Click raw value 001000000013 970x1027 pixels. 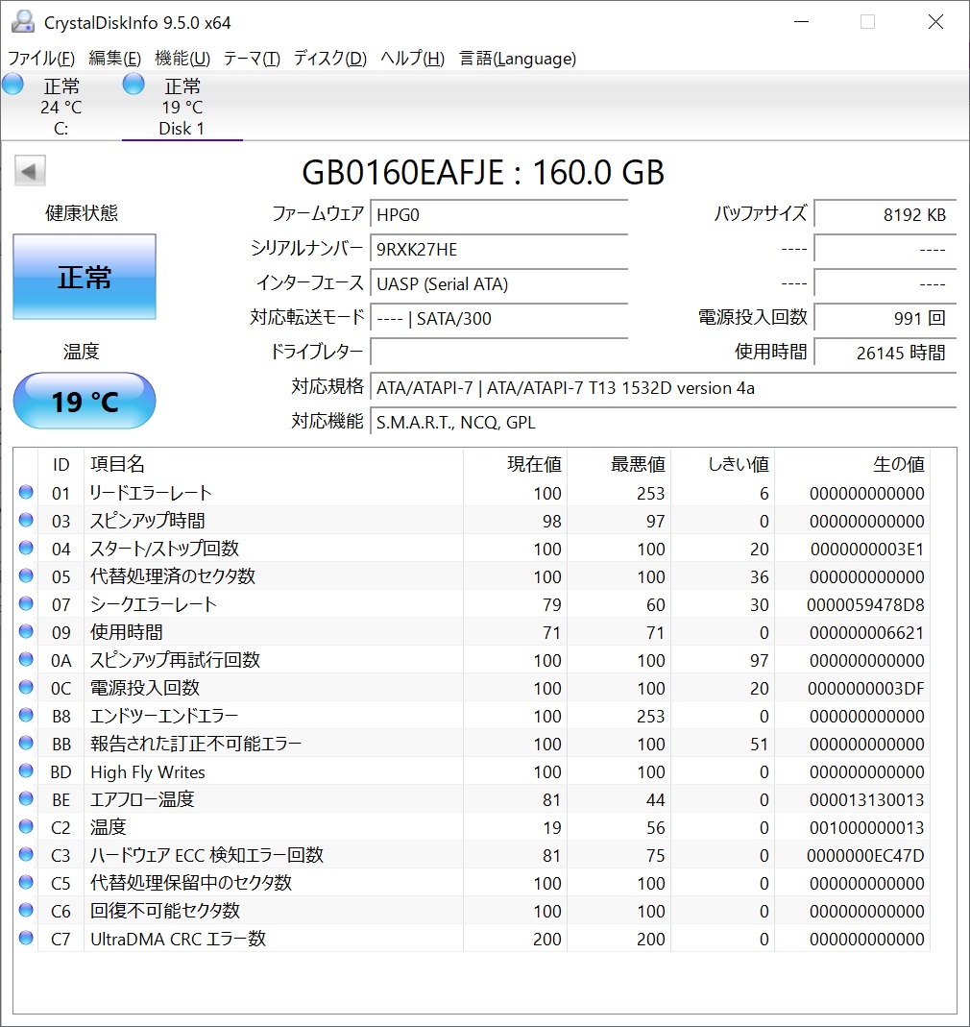click(x=866, y=828)
